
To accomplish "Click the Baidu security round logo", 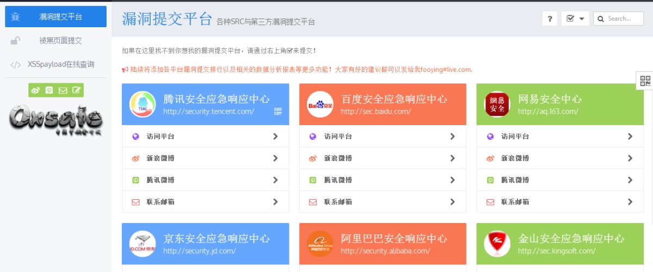I will coord(320,104).
